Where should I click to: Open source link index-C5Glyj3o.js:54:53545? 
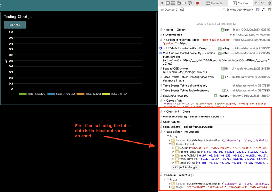pos(252,30)
